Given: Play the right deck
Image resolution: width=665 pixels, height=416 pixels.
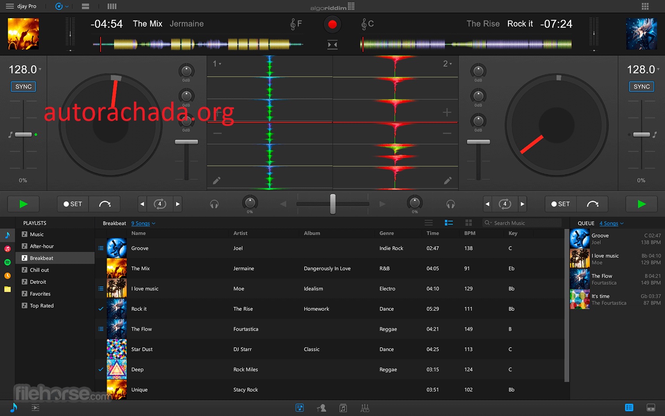Looking at the screenshot, I should (x=642, y=204).
